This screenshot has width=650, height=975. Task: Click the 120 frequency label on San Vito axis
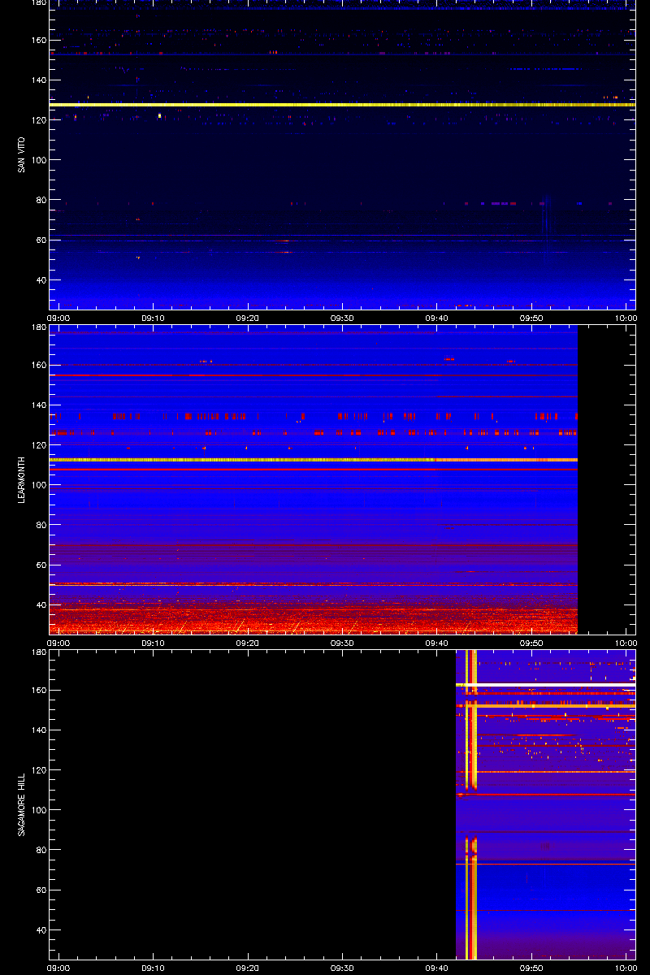point(37,119)
